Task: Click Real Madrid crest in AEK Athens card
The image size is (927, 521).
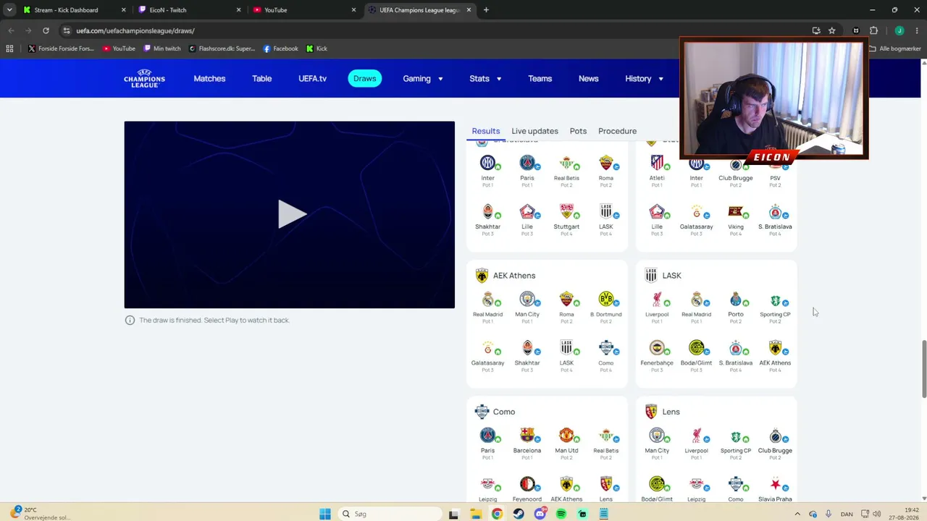Action: 487,299
